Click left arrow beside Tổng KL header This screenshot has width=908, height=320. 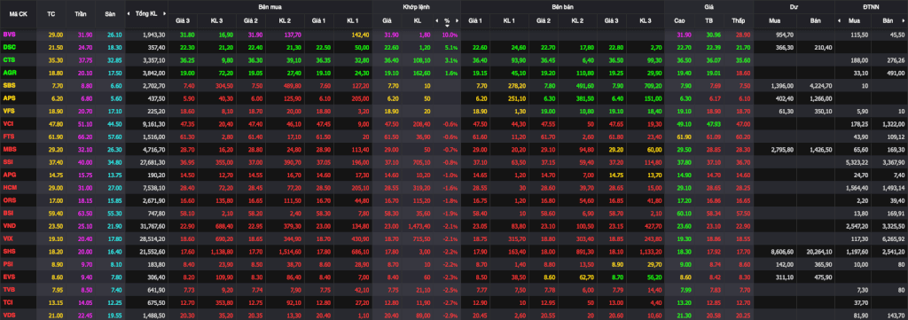pyautogui.click(x=129, y=13)
